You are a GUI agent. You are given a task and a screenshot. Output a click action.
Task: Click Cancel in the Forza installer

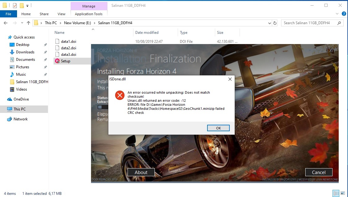319,172
